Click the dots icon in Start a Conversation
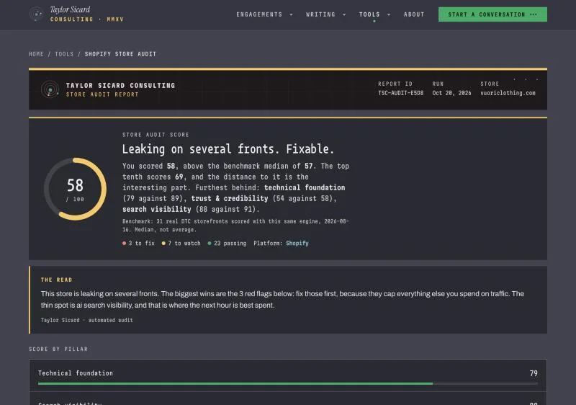The image size is (576, 405). click(534, 14)
